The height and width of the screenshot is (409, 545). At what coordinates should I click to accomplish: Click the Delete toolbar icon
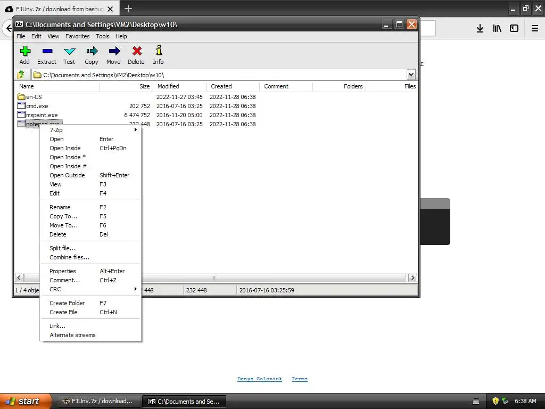click(137, 51)
